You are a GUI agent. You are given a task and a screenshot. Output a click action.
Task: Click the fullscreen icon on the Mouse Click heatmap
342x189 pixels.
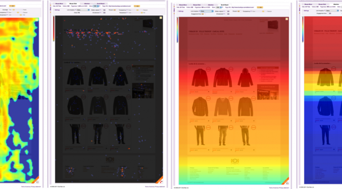[161, 18]
